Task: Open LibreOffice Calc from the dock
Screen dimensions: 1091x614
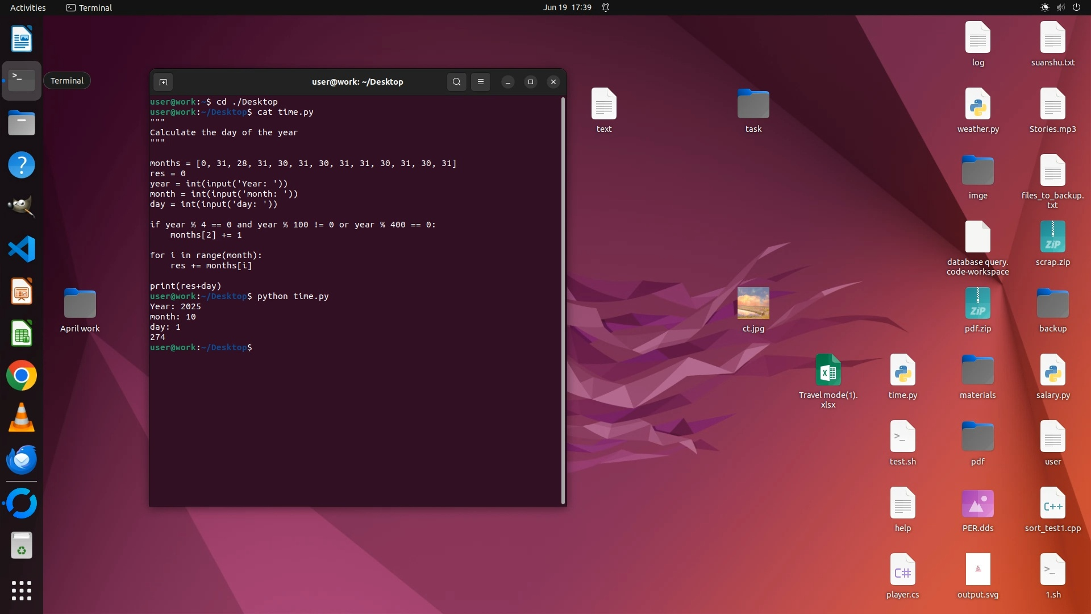Action: pyautogui.click(x=22, y=334)
